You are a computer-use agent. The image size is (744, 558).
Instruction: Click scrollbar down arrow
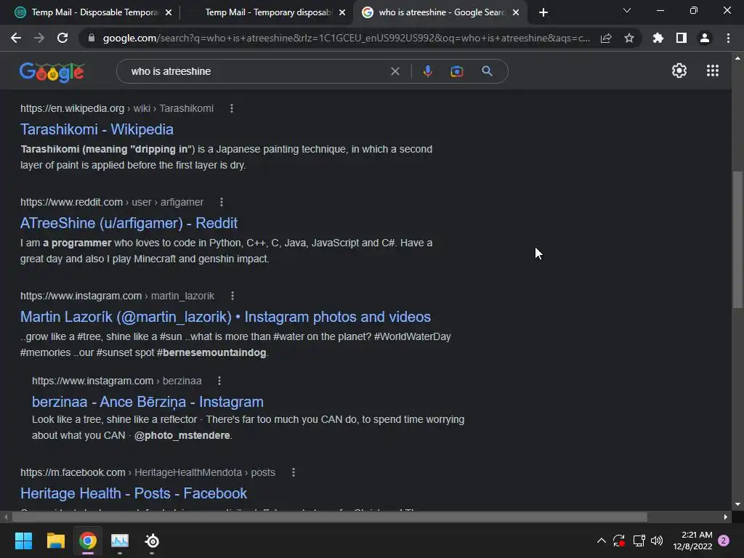pyautogui.click(x=737, y=504)
